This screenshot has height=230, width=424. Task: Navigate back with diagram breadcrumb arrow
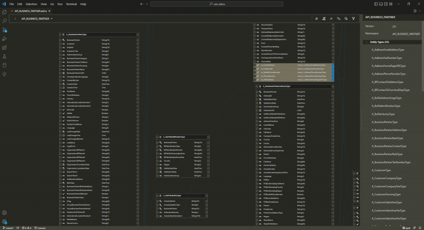coord(15,19)
